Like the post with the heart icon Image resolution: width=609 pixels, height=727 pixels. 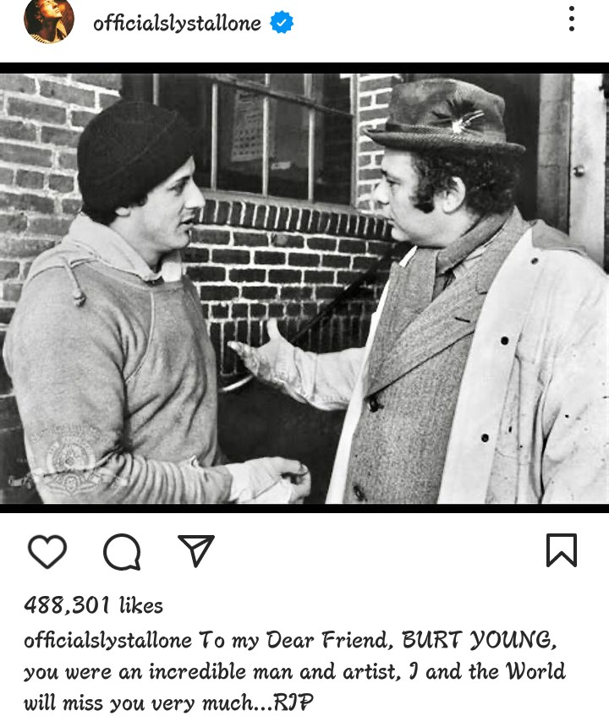click(x=47, y=551)
